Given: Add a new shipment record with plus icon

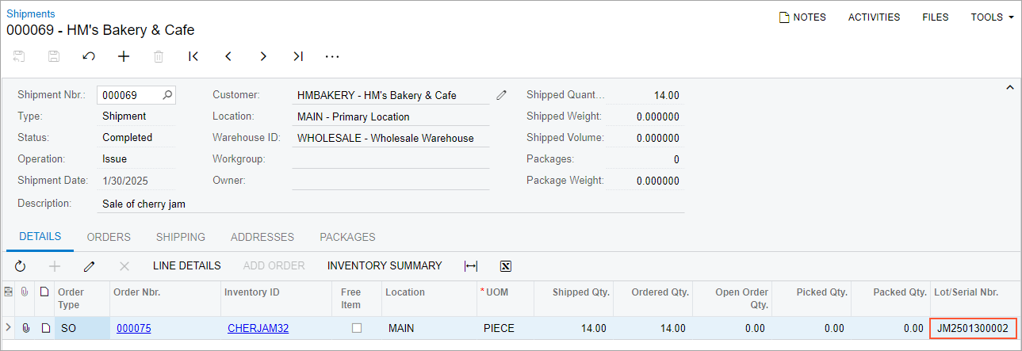Looking at the screenshot, I should pos(124,56).
